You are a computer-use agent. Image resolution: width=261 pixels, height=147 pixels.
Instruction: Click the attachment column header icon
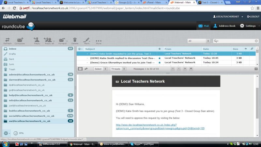[x=252, y=49]
